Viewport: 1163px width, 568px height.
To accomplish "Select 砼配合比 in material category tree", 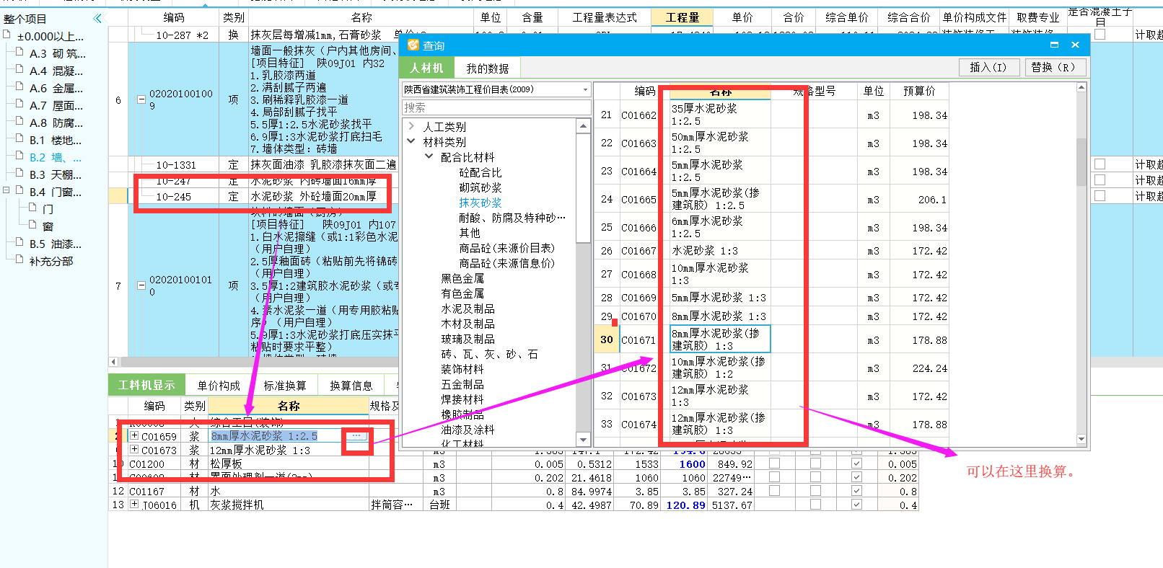I will click(x=480, y=172).
